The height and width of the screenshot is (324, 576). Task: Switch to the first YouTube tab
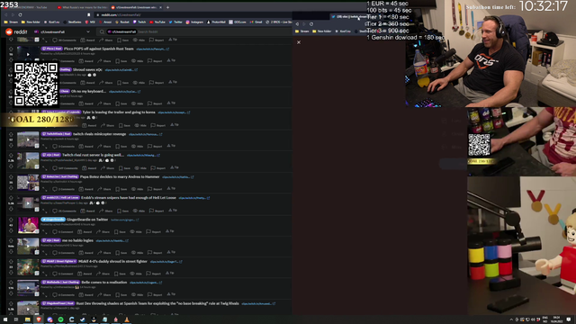(28, 7)
